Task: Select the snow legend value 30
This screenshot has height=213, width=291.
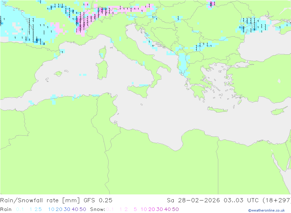Action: pos(159,209)
